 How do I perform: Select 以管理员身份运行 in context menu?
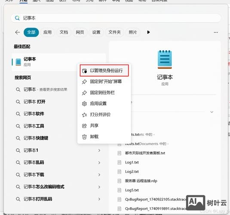tap(104, 71)
